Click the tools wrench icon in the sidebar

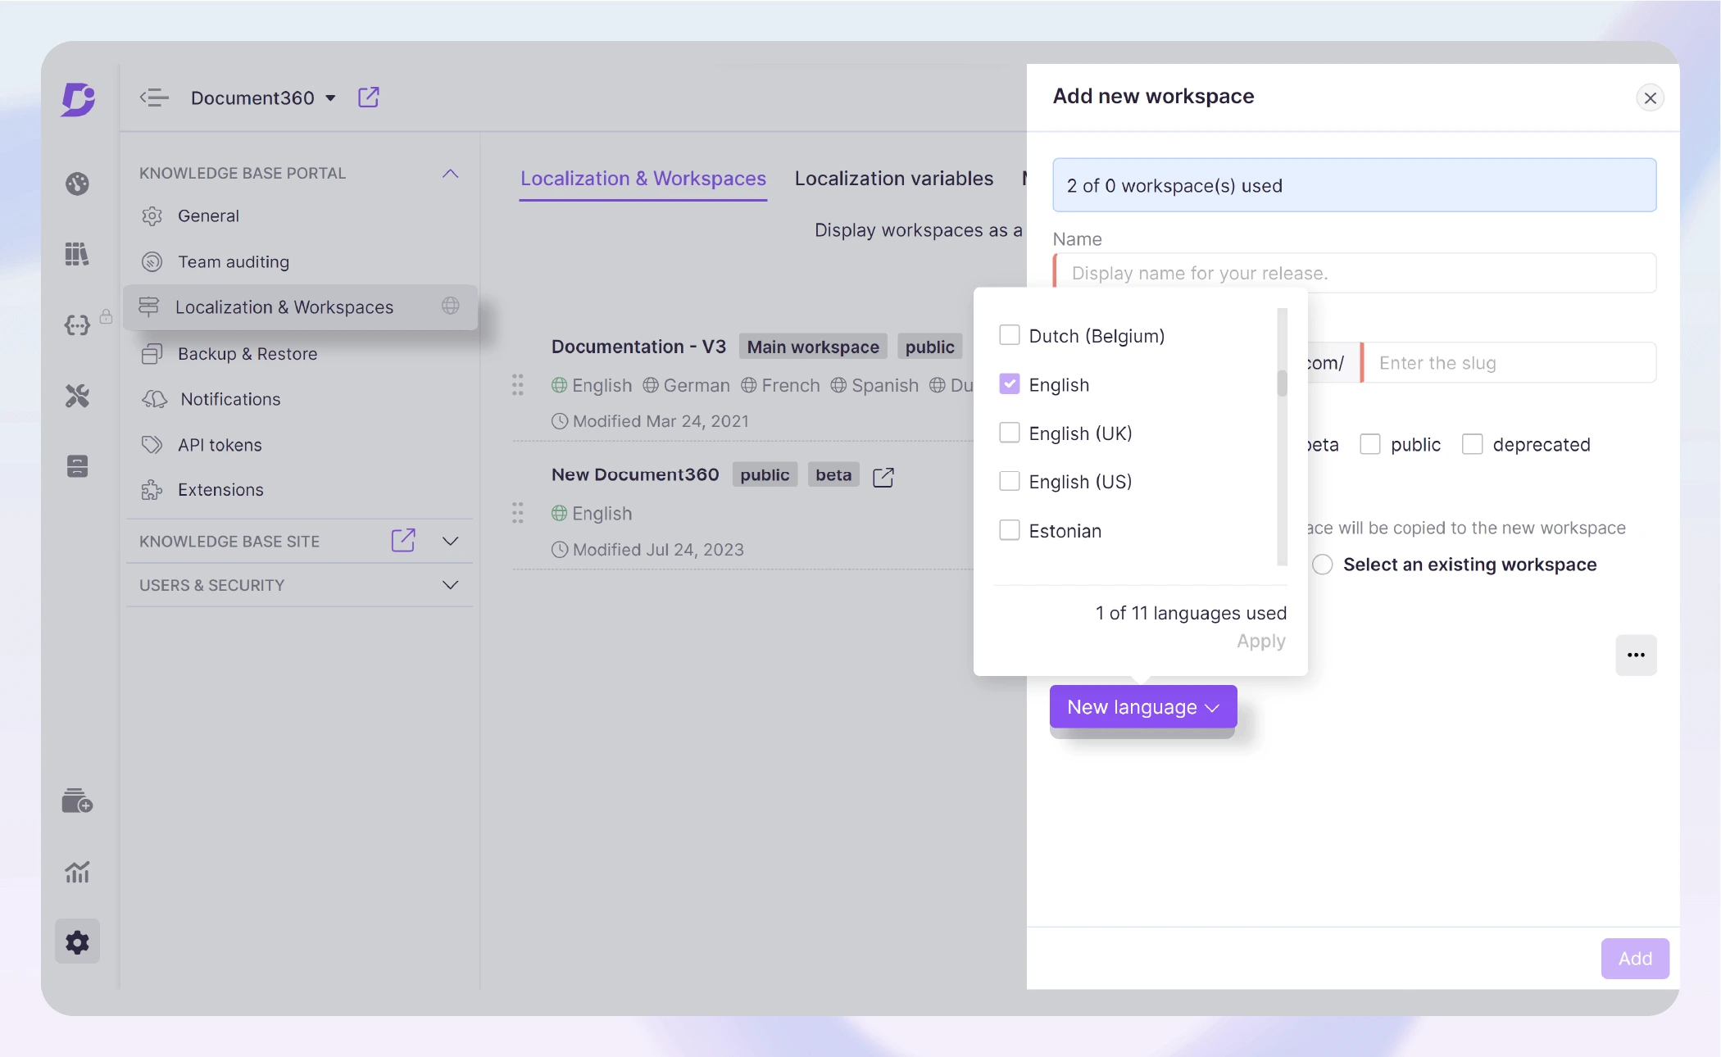pyautogui.click(x=76, y=397)
